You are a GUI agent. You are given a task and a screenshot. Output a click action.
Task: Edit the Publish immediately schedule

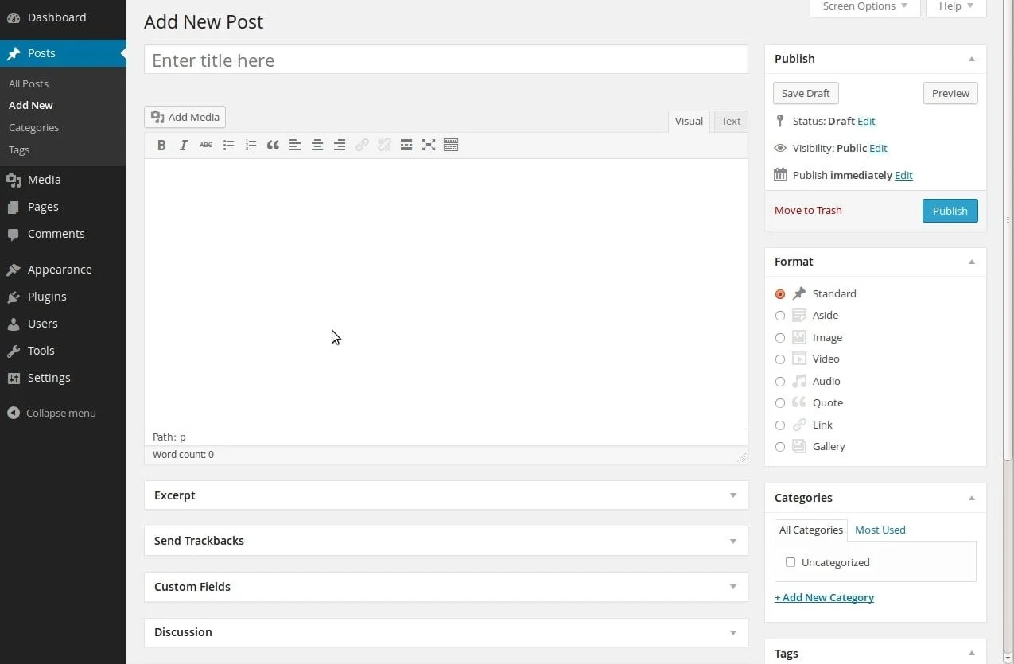903,175
